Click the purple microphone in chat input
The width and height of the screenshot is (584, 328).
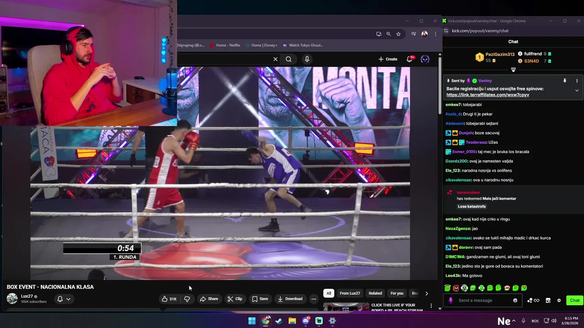(451, 300)
